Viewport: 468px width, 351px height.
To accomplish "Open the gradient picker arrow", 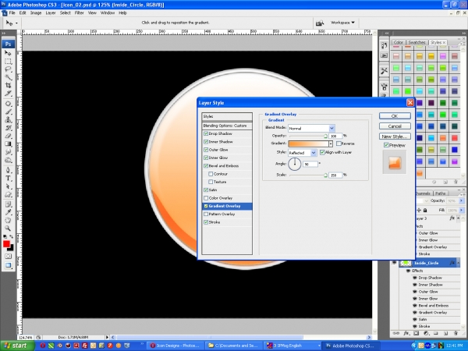I will (331, 144).
